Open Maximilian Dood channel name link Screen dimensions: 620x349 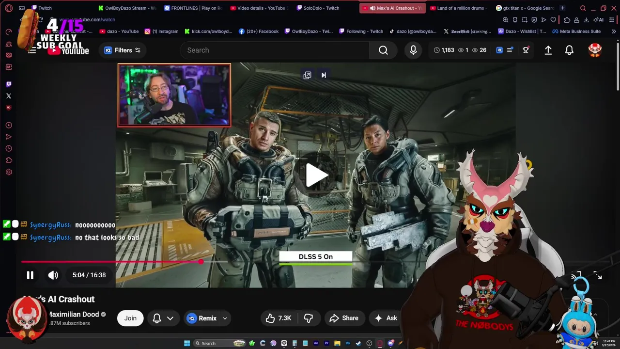73,314
